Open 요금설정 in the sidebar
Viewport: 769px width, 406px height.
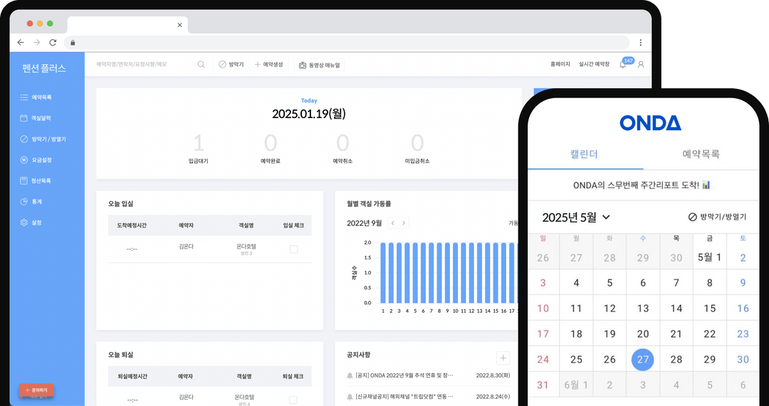click(41, 160)
